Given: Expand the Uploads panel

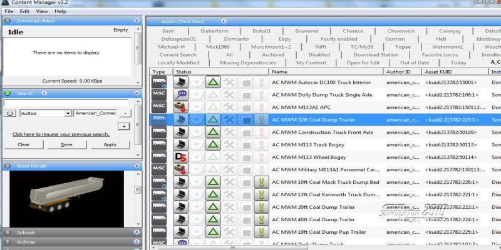Looking at the screenshot, I should [x=137, y=232].
